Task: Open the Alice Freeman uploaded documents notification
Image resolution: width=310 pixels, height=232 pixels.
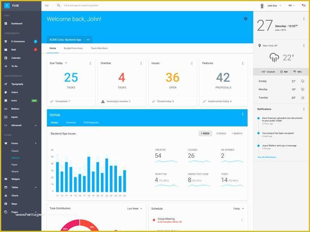Action: 281,121
